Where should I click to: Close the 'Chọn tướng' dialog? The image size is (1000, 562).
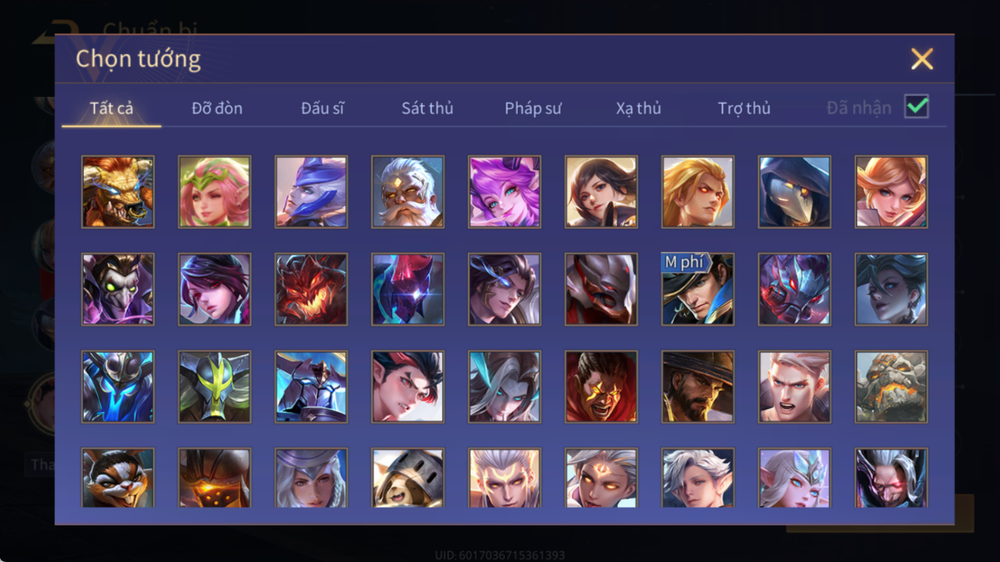click(922, 59)
